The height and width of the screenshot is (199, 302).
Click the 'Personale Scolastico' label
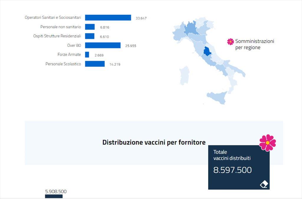coord(63,64)
